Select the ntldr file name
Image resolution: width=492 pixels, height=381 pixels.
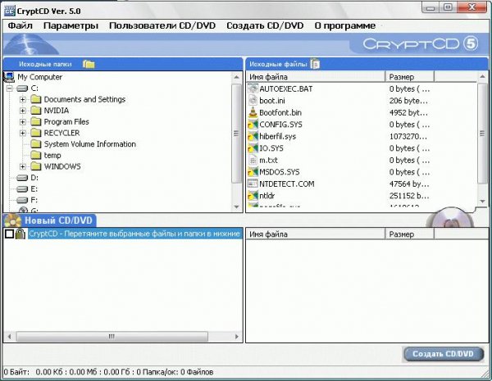pos(267,196)
